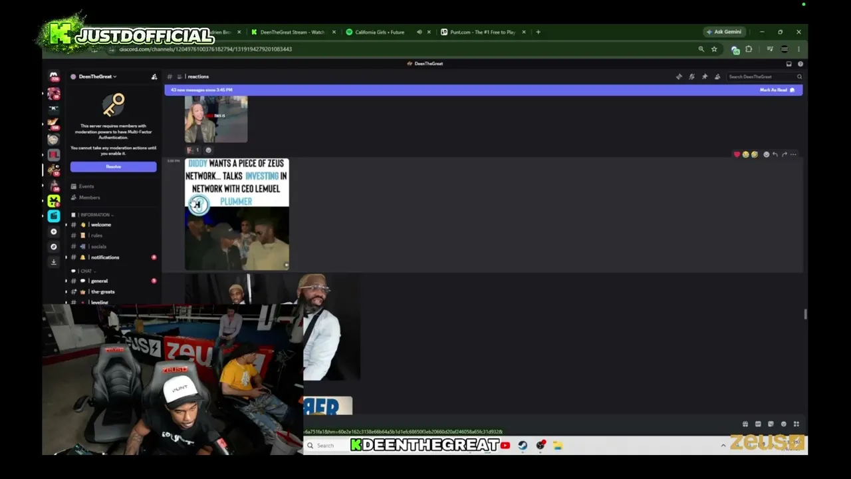This screenshot has height=479, width=851.
Task: Open Discord direct messages home icon
Action: [53, 77]
